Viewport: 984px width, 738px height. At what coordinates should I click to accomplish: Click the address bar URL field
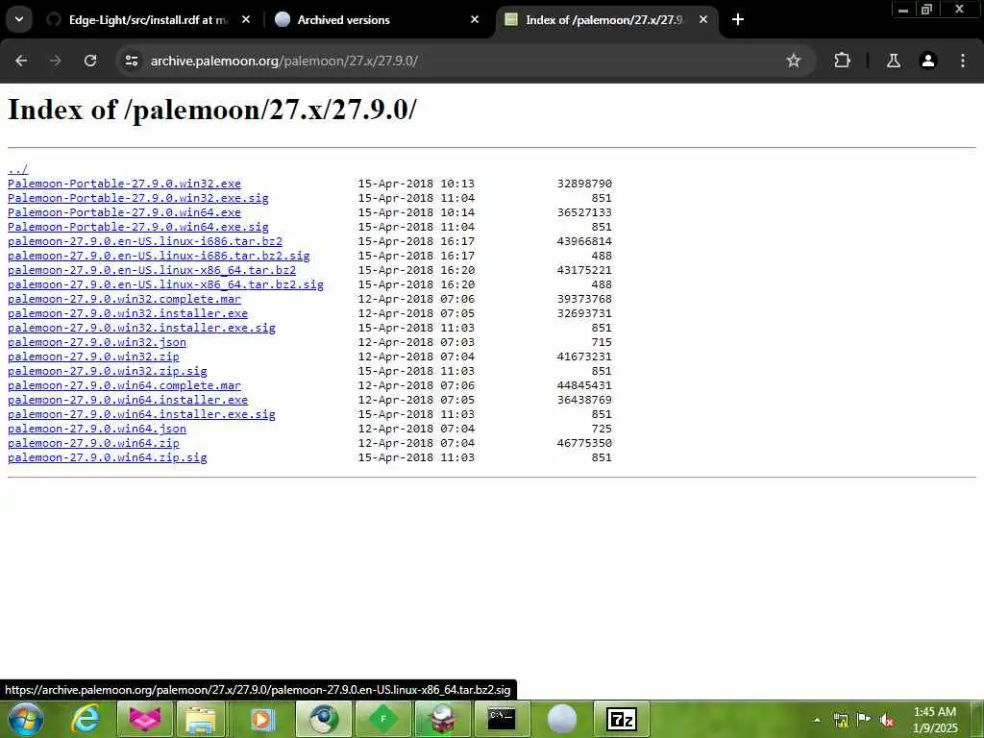(x=464, y=61)
